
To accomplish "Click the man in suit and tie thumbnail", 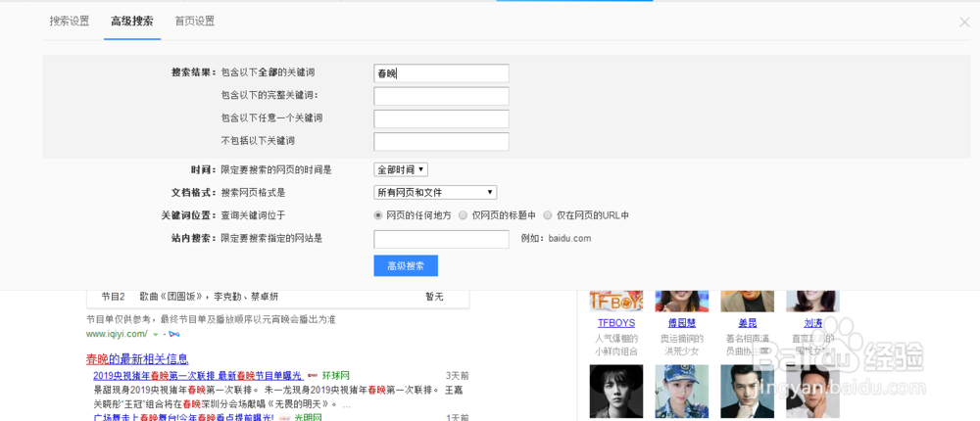I will 747,392.
